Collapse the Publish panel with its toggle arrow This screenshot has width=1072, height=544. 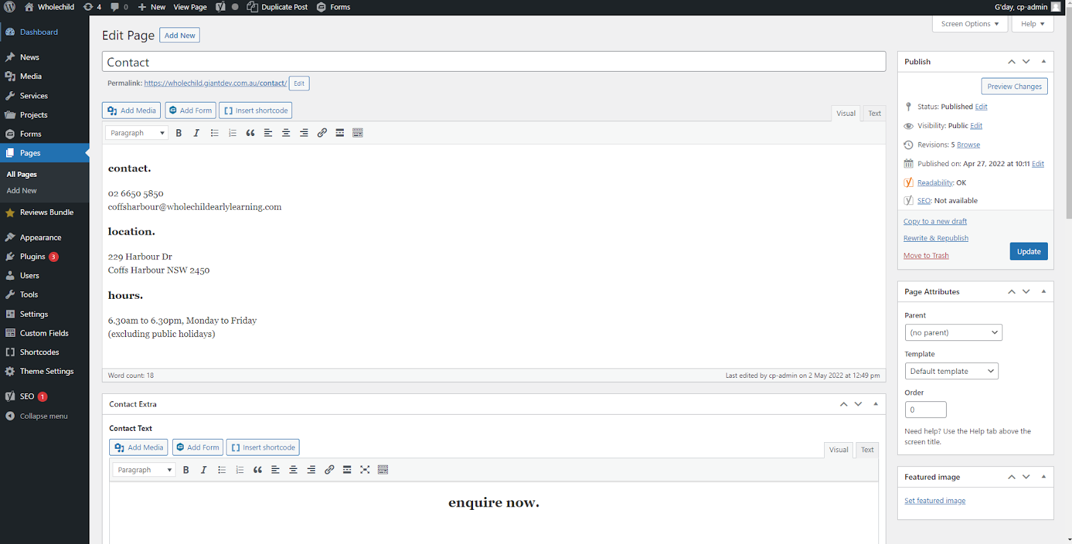[1043, 62]
